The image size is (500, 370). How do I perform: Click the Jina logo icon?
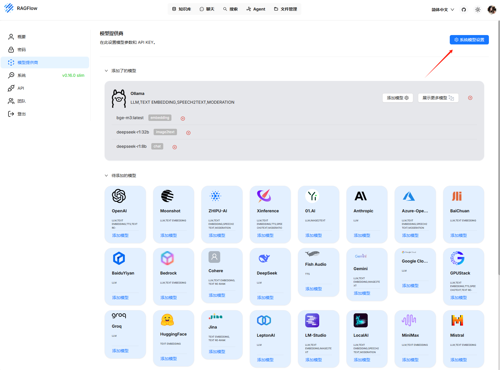(x=216, y=317)
